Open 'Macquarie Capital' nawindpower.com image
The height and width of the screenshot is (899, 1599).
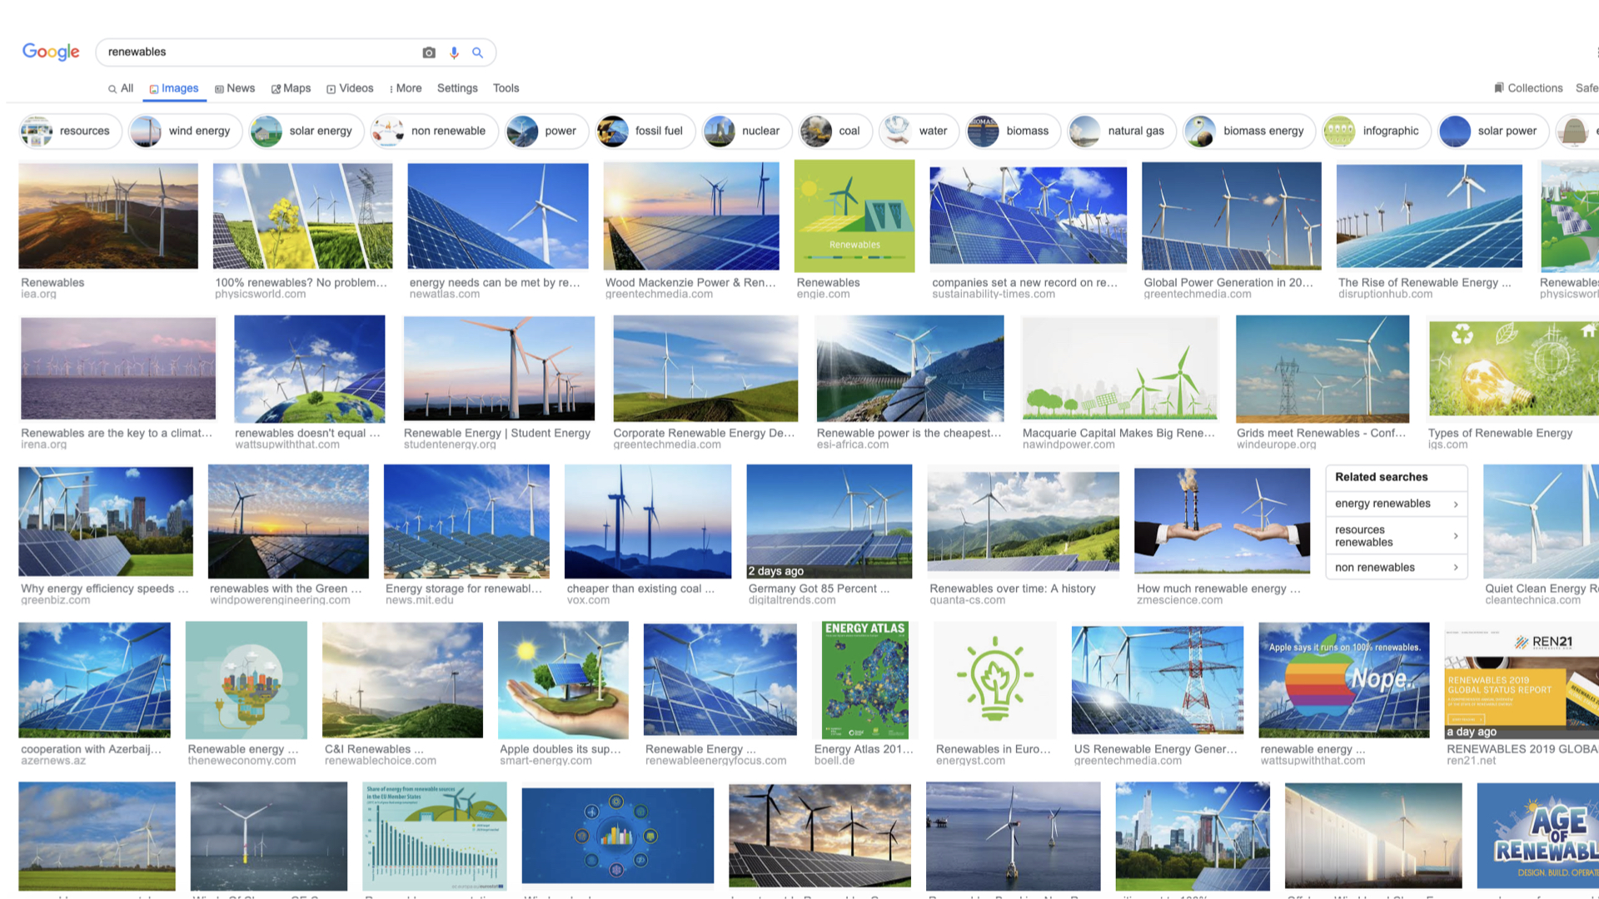pyautogui.click(x=1120, y=368)
